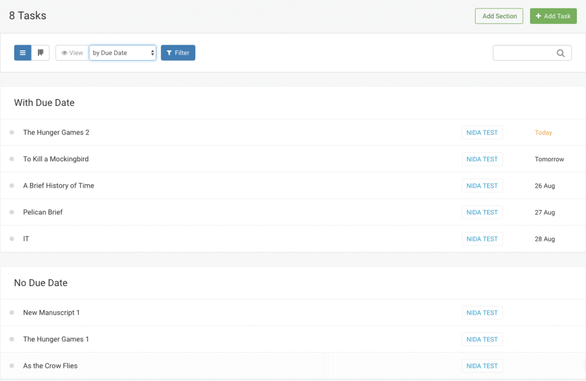
Task: Open the by Due Date dropdown
Action: (122, 52)
